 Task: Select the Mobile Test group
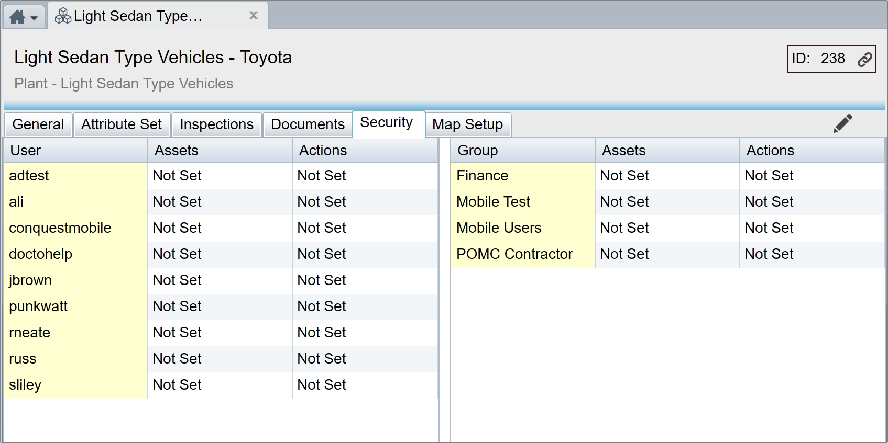tap(523, 202)
